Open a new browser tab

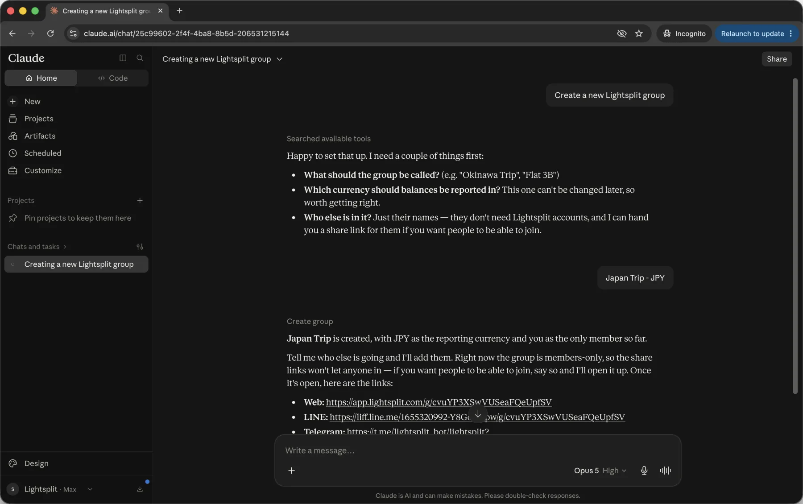pyautogui.click(x=179, y=11)
